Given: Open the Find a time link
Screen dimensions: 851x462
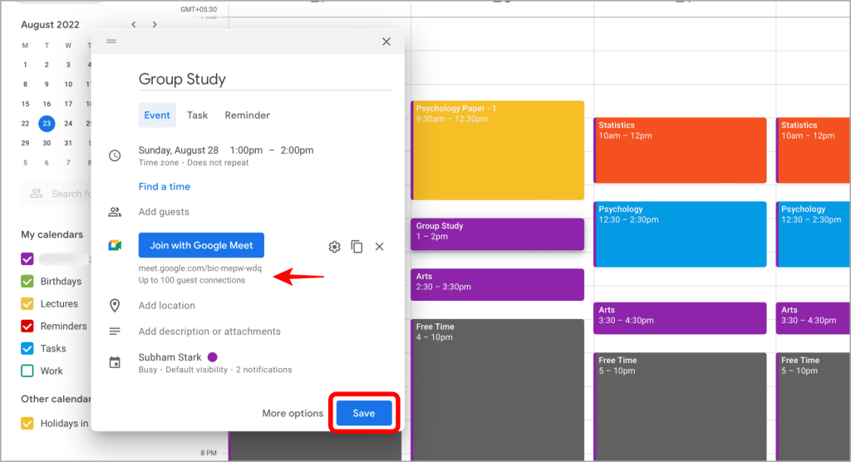Looking at the screenshot, I should 165,186.
